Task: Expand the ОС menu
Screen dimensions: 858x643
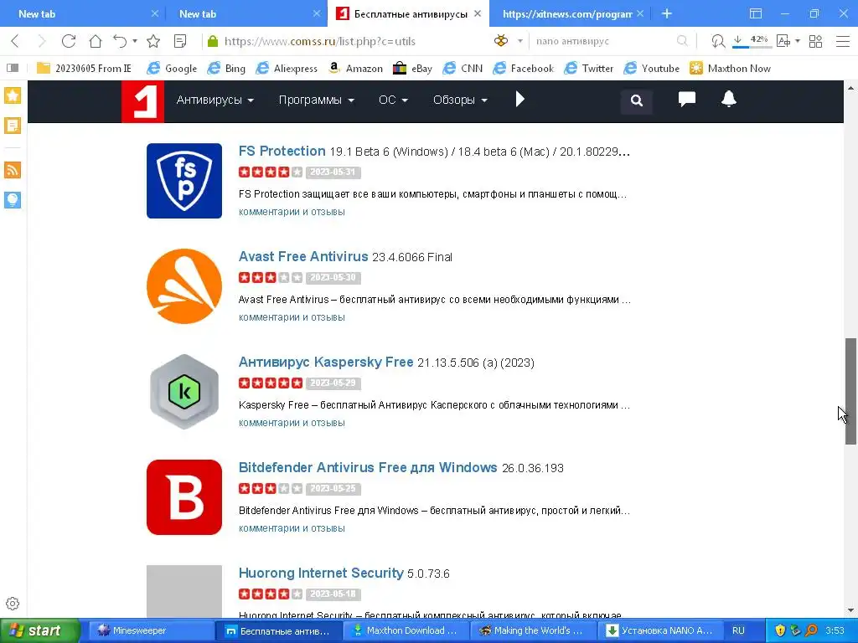Action: (393, 100)
